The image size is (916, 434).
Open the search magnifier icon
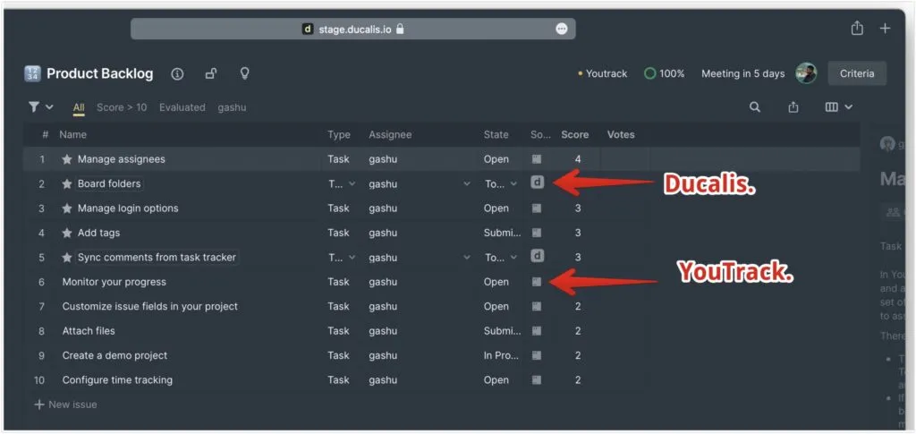click(x=755, y=107)
